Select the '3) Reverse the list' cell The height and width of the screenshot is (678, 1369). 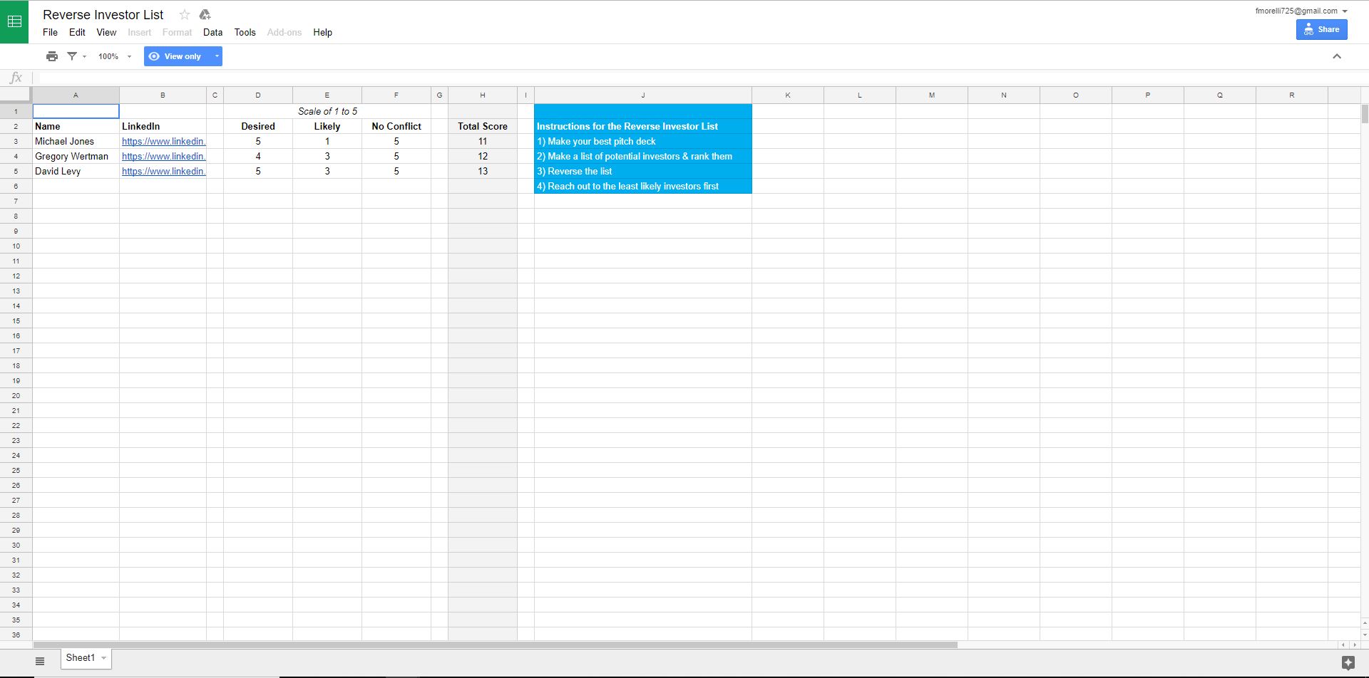[x=643, y=171]
